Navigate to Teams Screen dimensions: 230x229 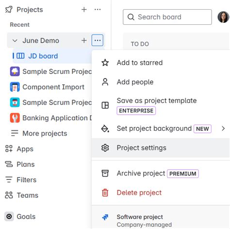click(28, 195)
